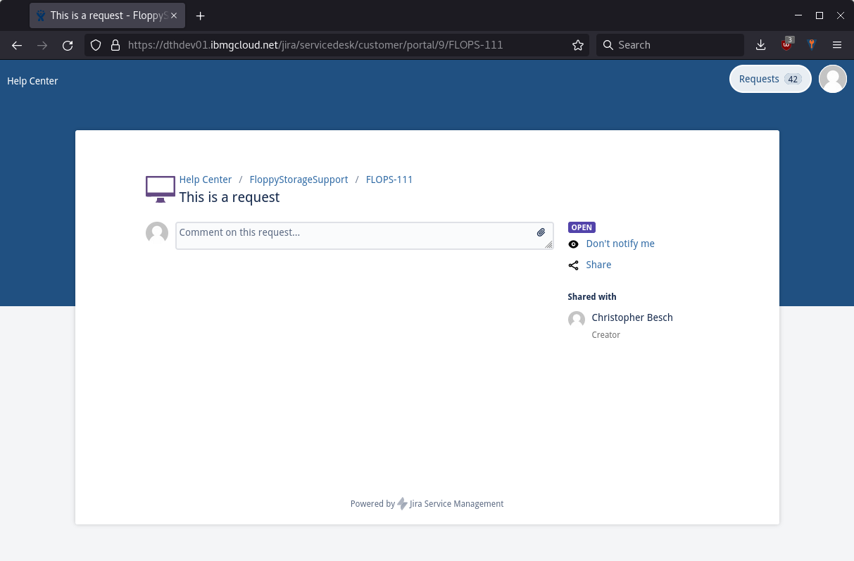Go back to the previous page
The height and width of the screenshot is (561, 854).
(18, 45)
